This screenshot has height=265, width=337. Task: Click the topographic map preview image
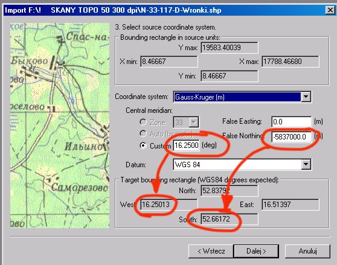tap(60, 126)
